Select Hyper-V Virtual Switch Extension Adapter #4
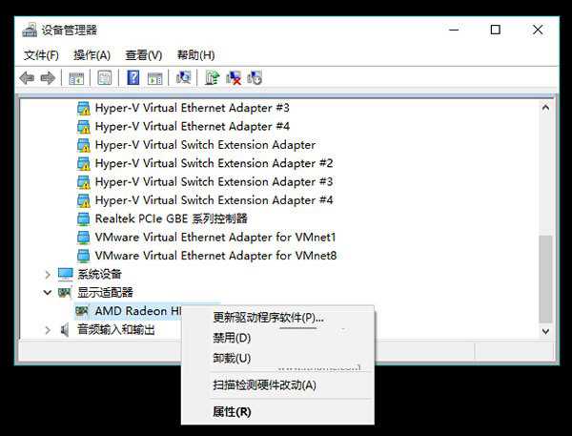572x436 pixels. 214,200
